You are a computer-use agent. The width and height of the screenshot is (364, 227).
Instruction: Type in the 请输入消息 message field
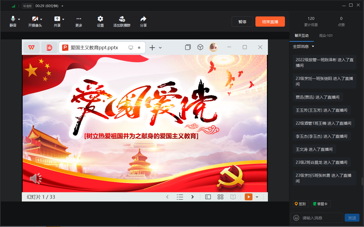320,218
